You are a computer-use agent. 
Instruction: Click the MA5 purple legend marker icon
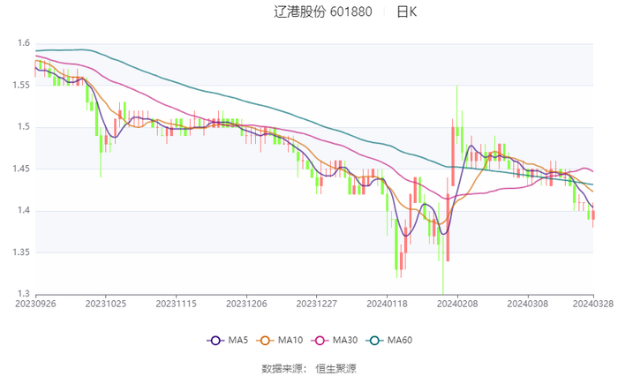click(x=215, y=341)
